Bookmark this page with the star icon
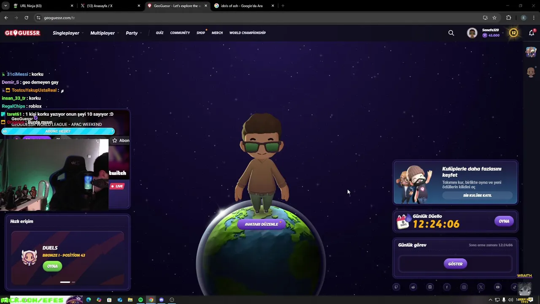This screenshot has width=540, height=304. [x=494, y=18]
